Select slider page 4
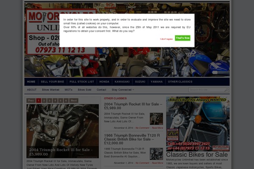Viewport: 254px width, 169px height. [55, 101]
